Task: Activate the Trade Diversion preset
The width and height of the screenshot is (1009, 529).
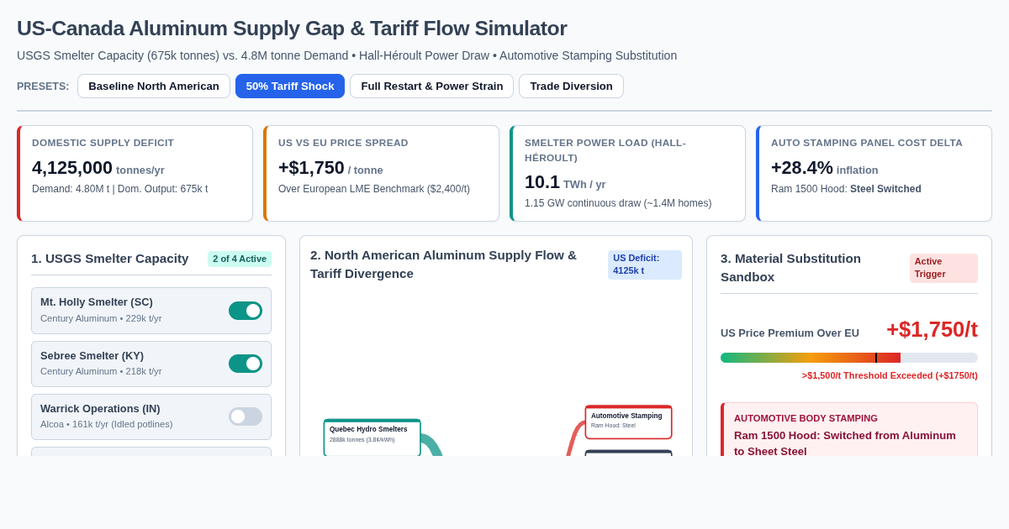Action: coord(571,86)
